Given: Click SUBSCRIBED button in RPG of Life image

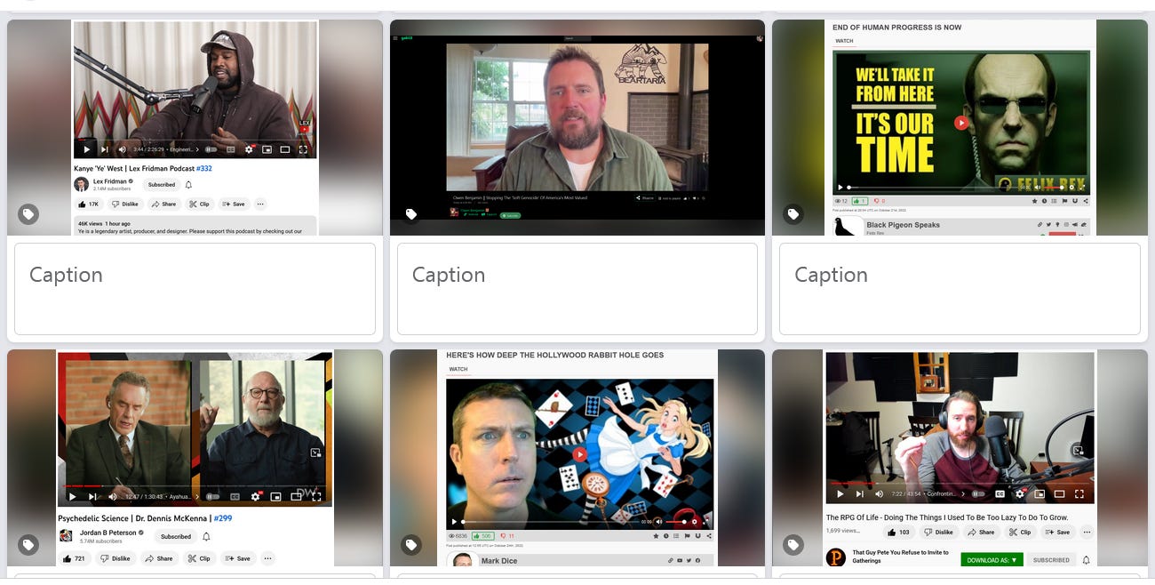Looking at the screenshot, I should [x=1051, y=560].
